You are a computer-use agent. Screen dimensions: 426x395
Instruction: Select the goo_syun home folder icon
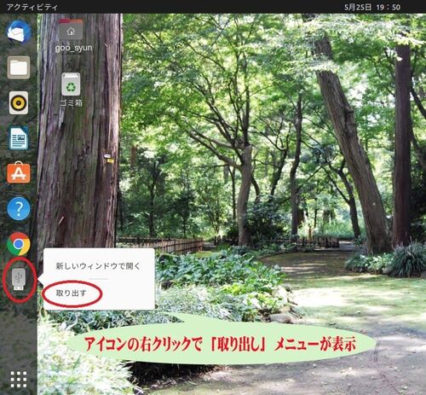coord(71,30)
